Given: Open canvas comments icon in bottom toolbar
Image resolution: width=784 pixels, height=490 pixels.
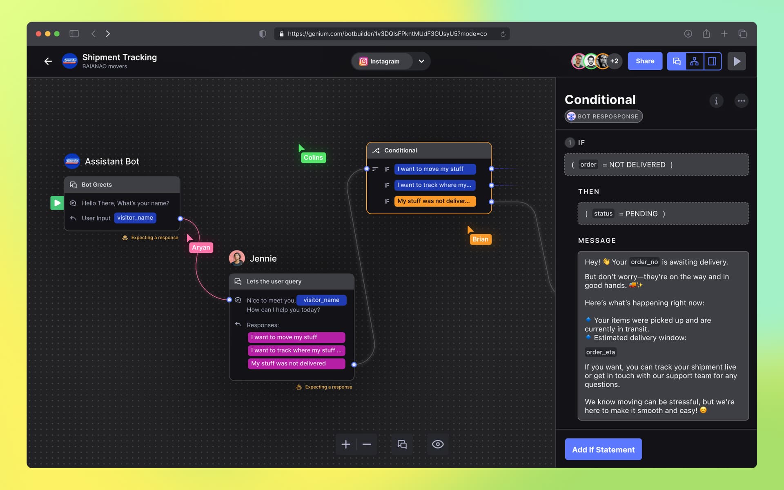Looking at the screenshot, I should click(402, 444).
